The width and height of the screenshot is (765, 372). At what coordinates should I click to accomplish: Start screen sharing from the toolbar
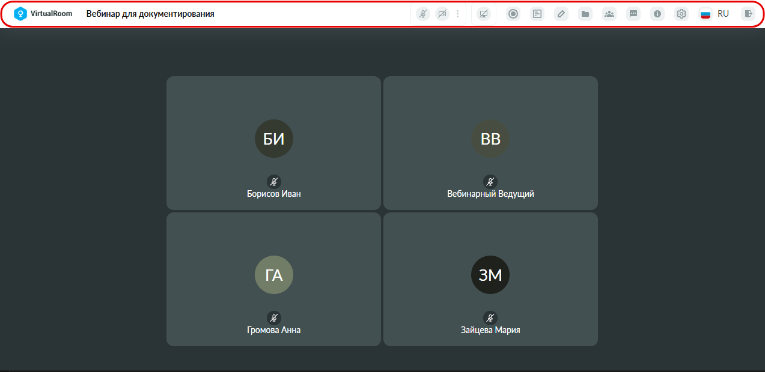click(x=483, y=14)
